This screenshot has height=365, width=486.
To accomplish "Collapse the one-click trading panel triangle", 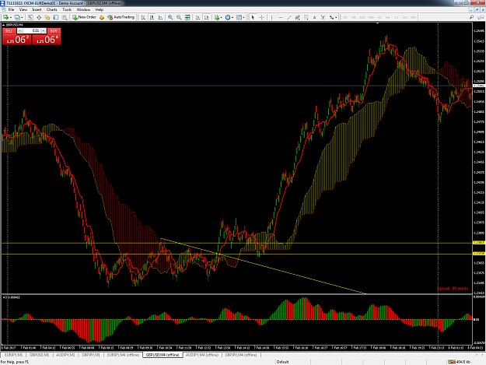I will pyautogui.click(x=4, y=24).
